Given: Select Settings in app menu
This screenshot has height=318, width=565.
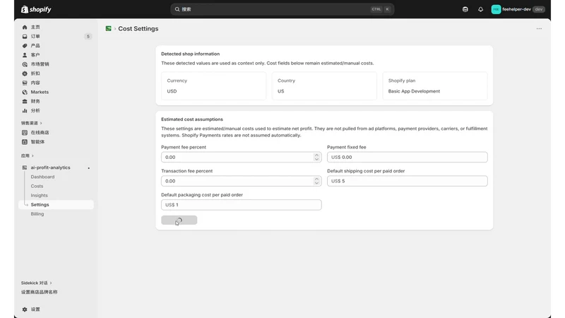Looking at the screenshot, I should pos(56,205).
